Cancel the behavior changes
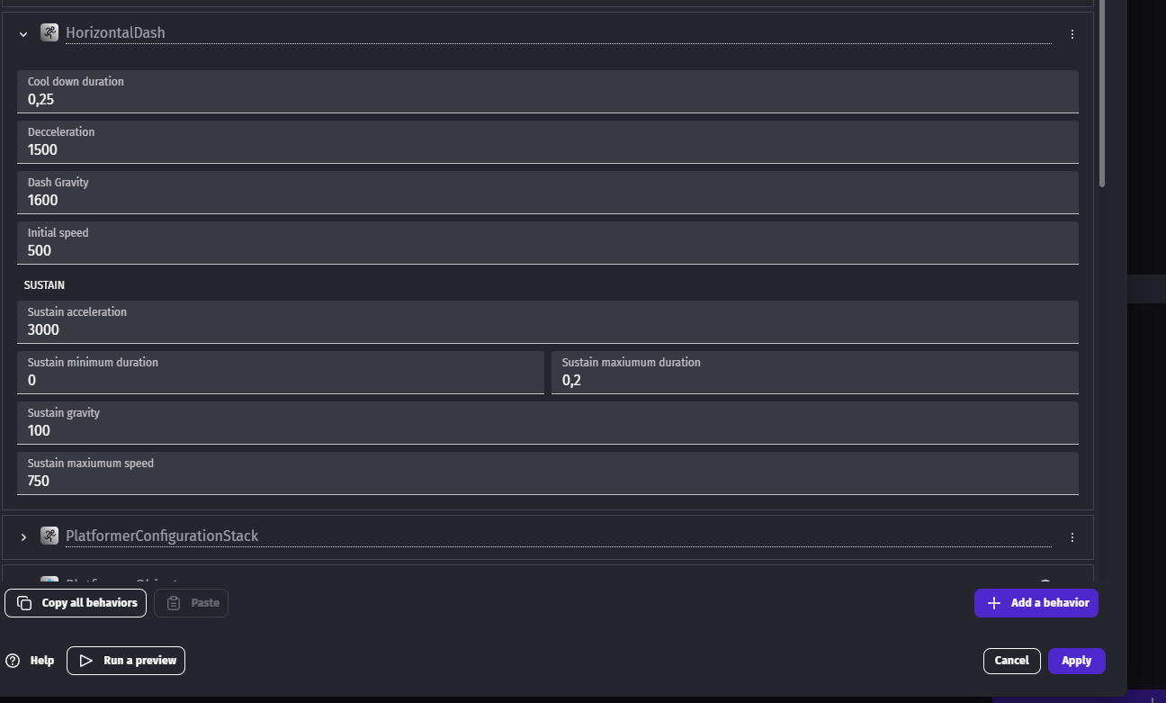 1012,661
